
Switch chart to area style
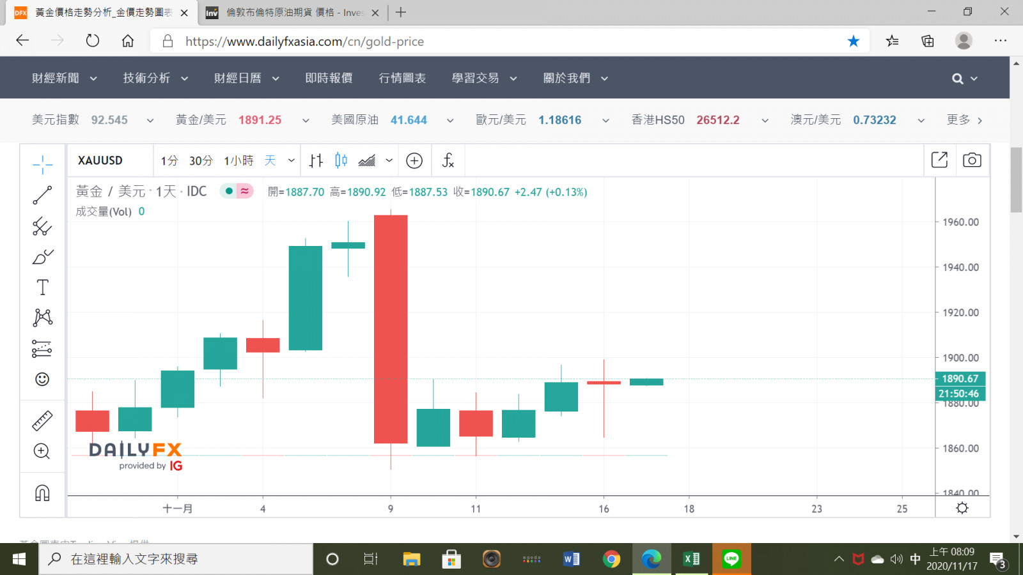click(367, 160)
